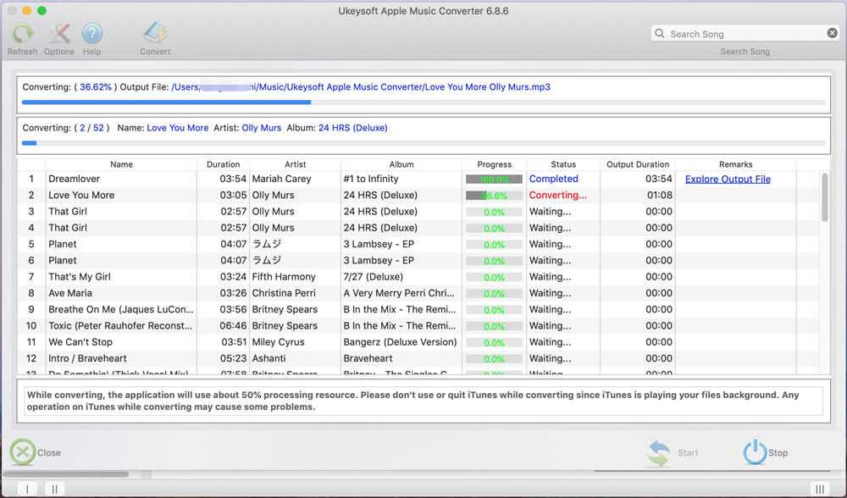Clear search with the X icon
The height and width of the screenshot is (498, 847).
click(832, 34)
